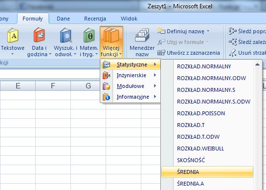This screenshot has height=190, width=266.
Task: Choose the ROZKŁAD.NORMALNY.ODW function
Action: [207, 78]
